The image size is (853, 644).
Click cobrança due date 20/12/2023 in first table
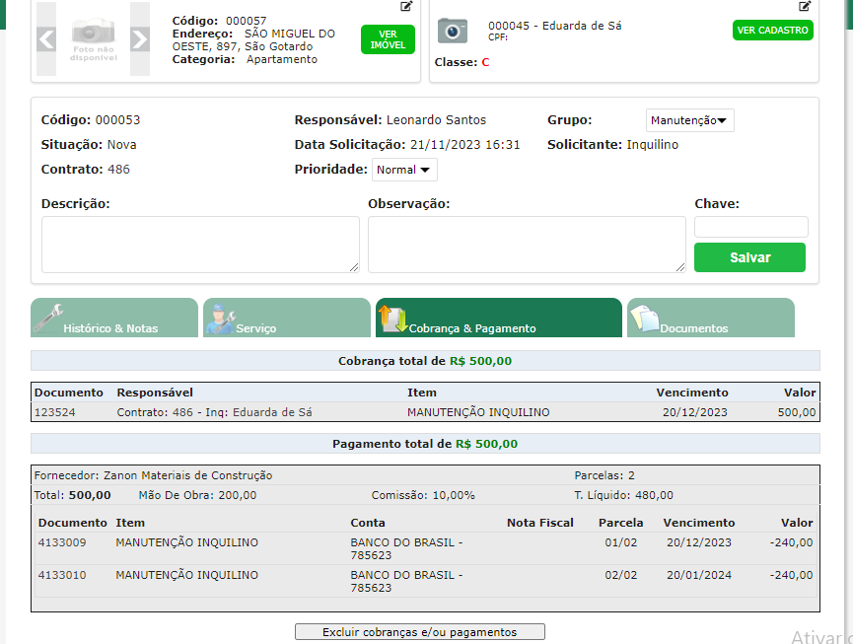coord(694,412)
